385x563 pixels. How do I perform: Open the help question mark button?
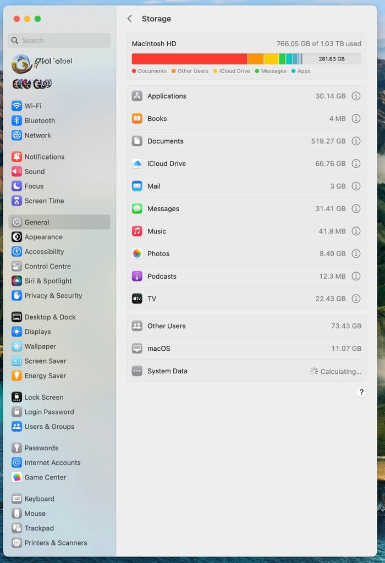pyautogui.click(x=361, y=393)
